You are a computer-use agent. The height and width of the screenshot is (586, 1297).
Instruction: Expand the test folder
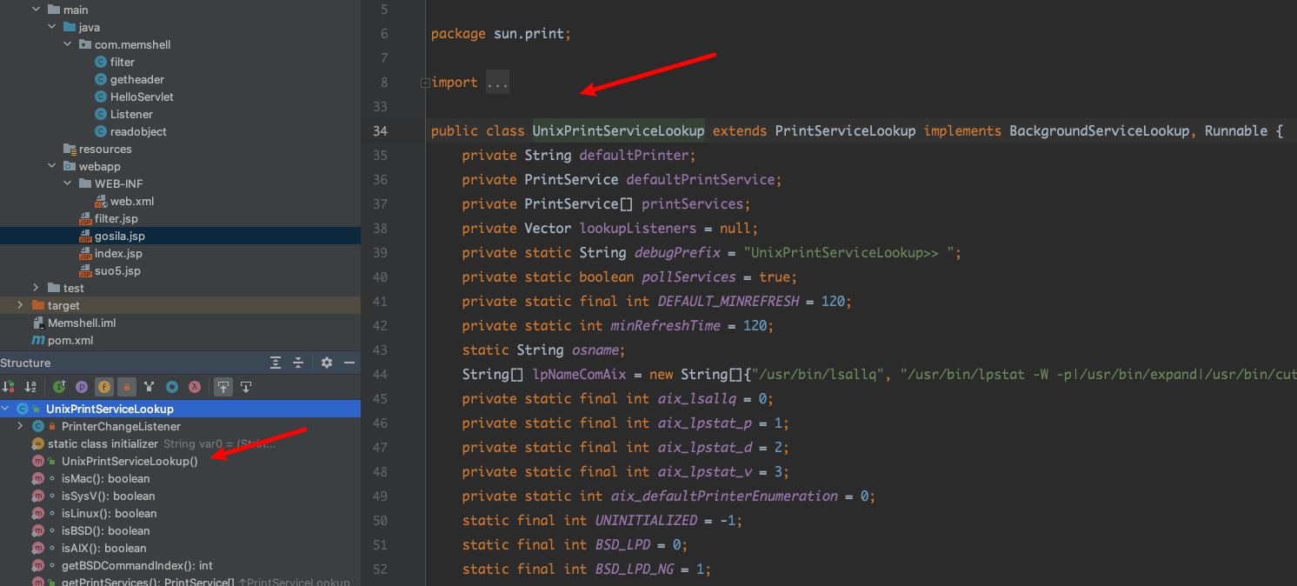pyautogui.click(x=36, y=288)
